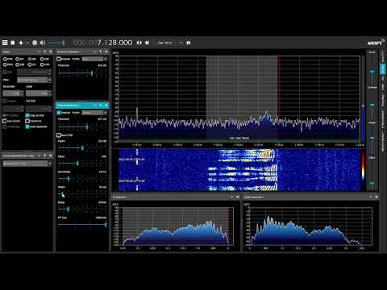Step frequency backward with rewind icon
Screen dimensions: 387x290
tap(147, 43)
